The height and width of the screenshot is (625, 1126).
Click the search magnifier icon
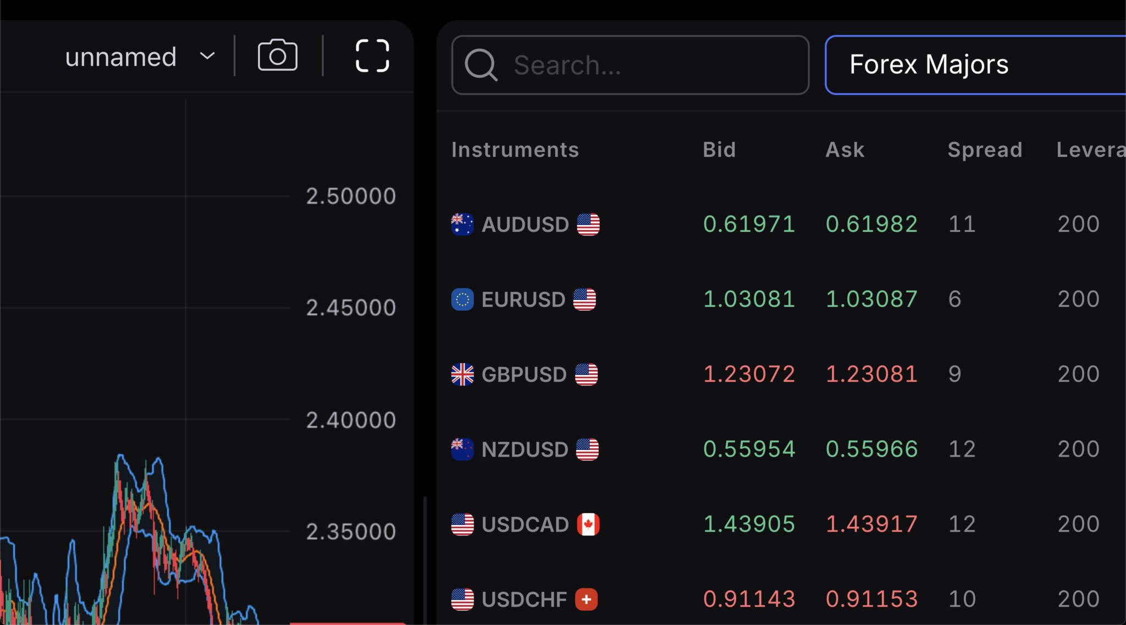click(481, 65)
